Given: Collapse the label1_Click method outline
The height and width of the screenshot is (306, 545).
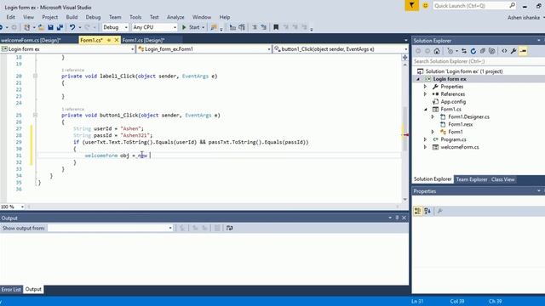Looking at the screenshot, I should click(x=35, y=76).
